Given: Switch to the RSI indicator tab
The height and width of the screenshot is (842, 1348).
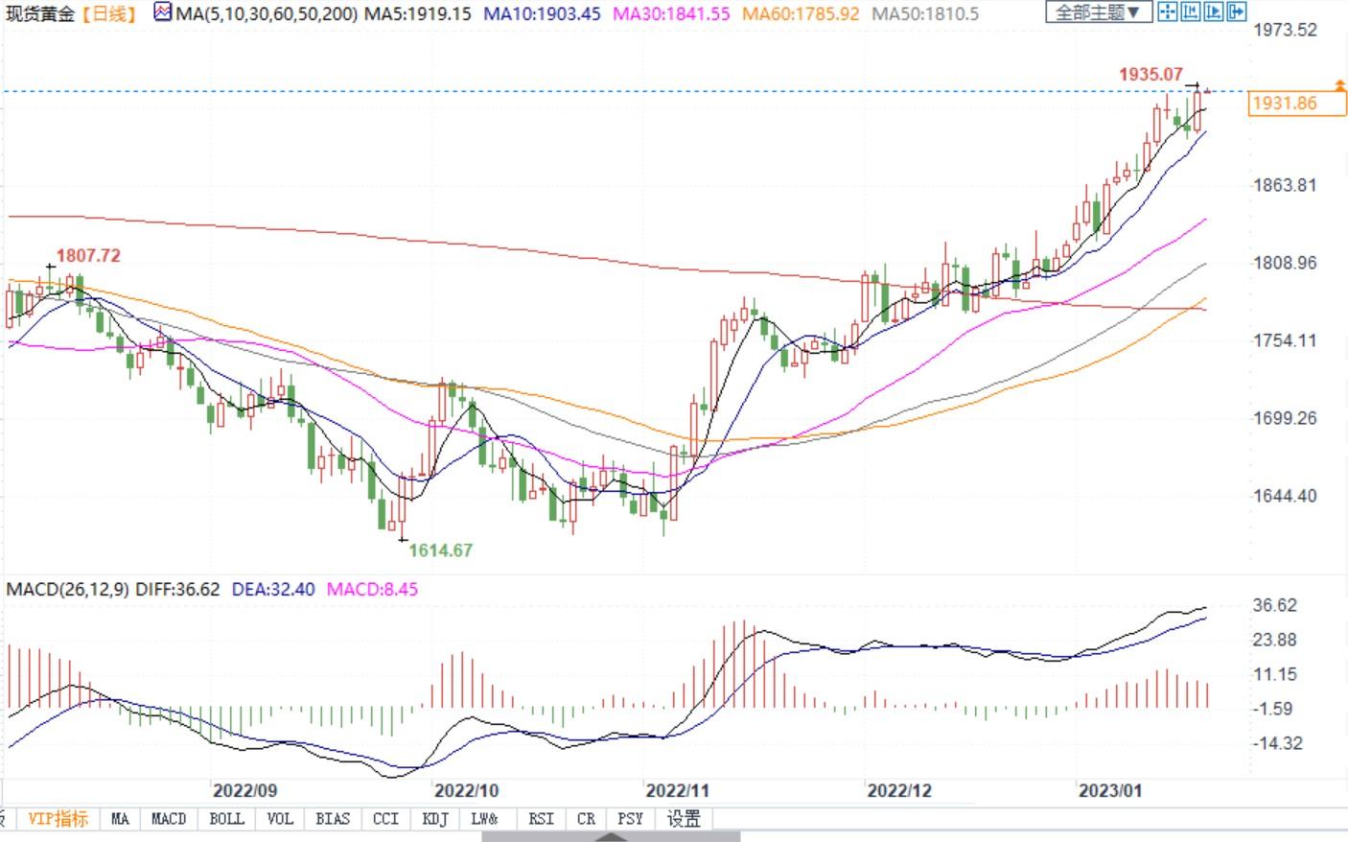Looking at the screenshot, I should pos(541,819).
